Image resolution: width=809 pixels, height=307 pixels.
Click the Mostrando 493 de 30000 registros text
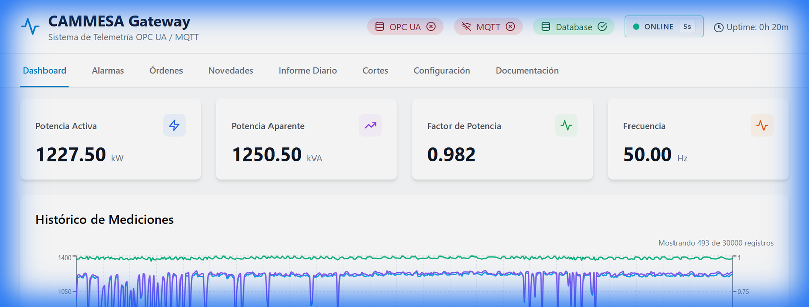point(716,243)
